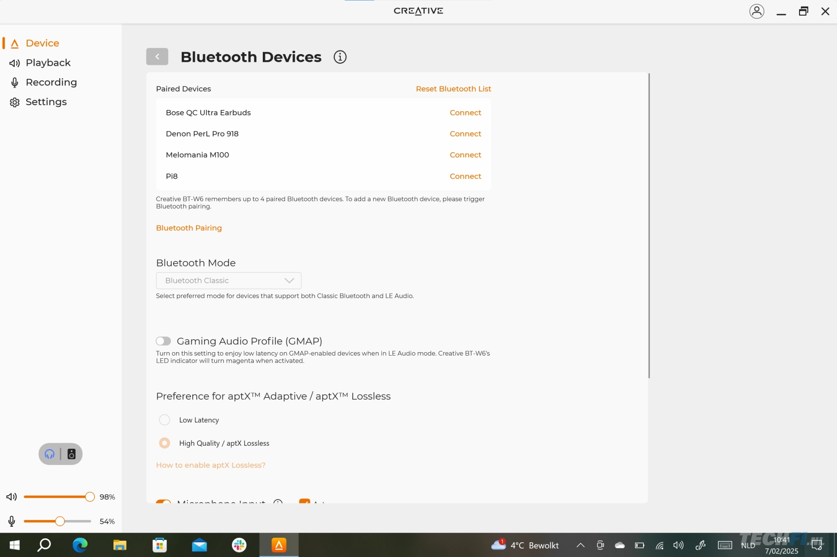Open the battery status tray icon
Screen dimensions: 837x557
point(640,545)
